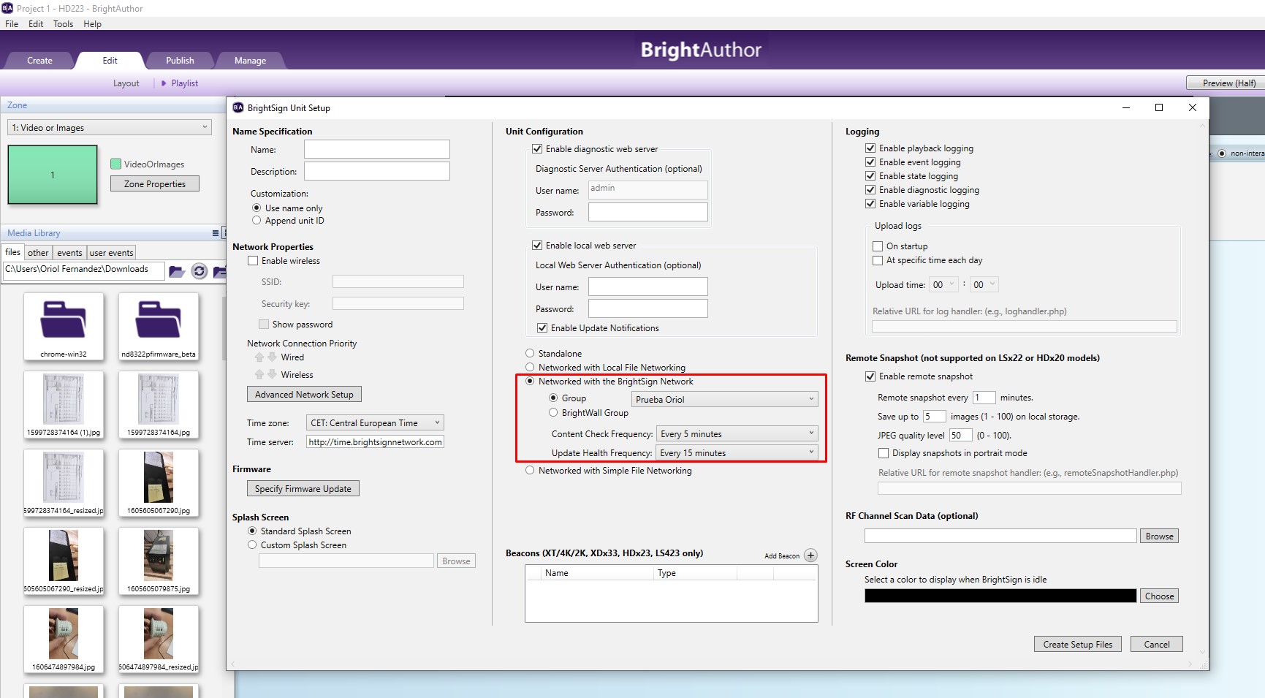The image size is (1265, 698).
Task: Select Standalone configuration
Action: [530, 354]
